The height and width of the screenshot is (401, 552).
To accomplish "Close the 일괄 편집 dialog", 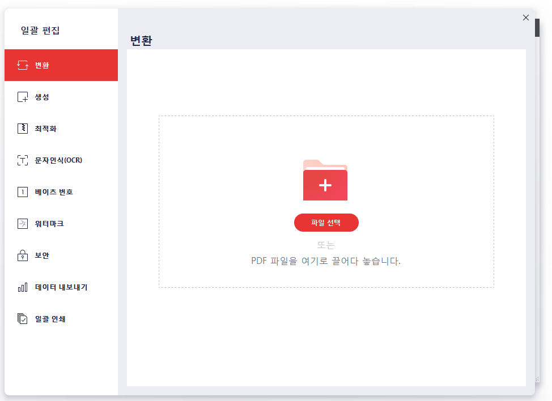I will tap(526, 18).
